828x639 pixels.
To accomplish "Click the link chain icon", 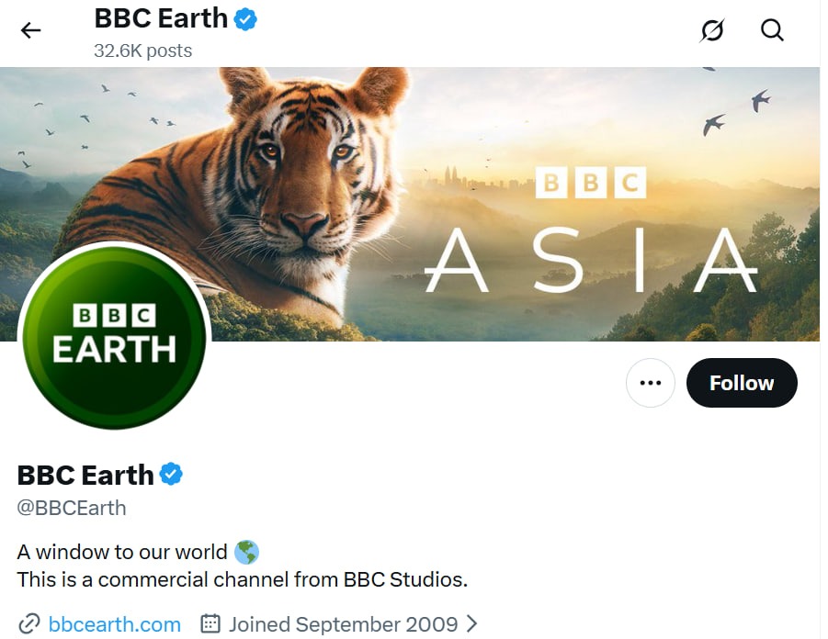I will [x=29, y=624].
